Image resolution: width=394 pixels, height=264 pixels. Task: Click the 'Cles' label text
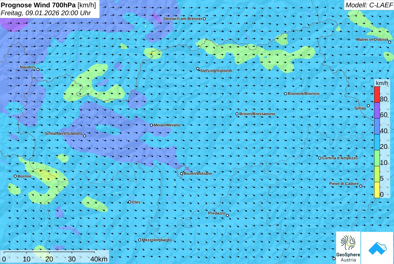136,202
